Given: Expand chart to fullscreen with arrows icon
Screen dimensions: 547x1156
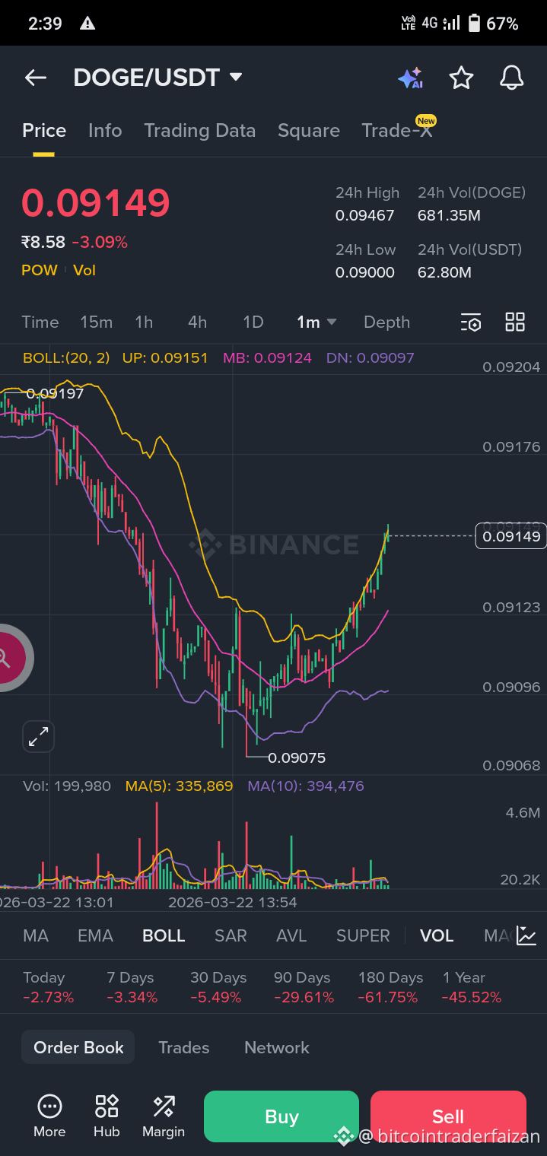Looking at the screenshot, I should (38, 736).
